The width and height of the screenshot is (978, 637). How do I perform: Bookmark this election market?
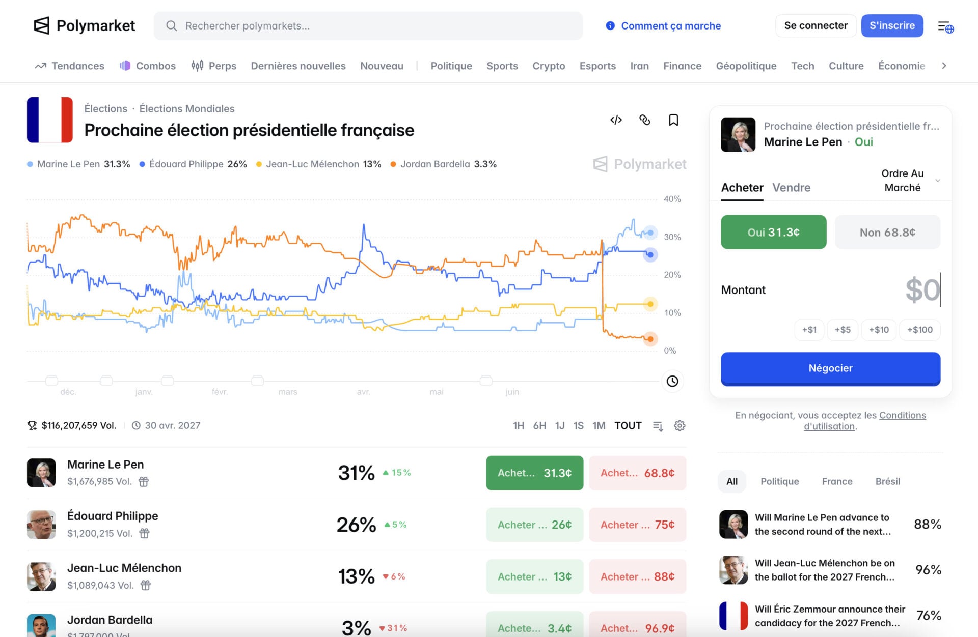[x=673, y=120]
